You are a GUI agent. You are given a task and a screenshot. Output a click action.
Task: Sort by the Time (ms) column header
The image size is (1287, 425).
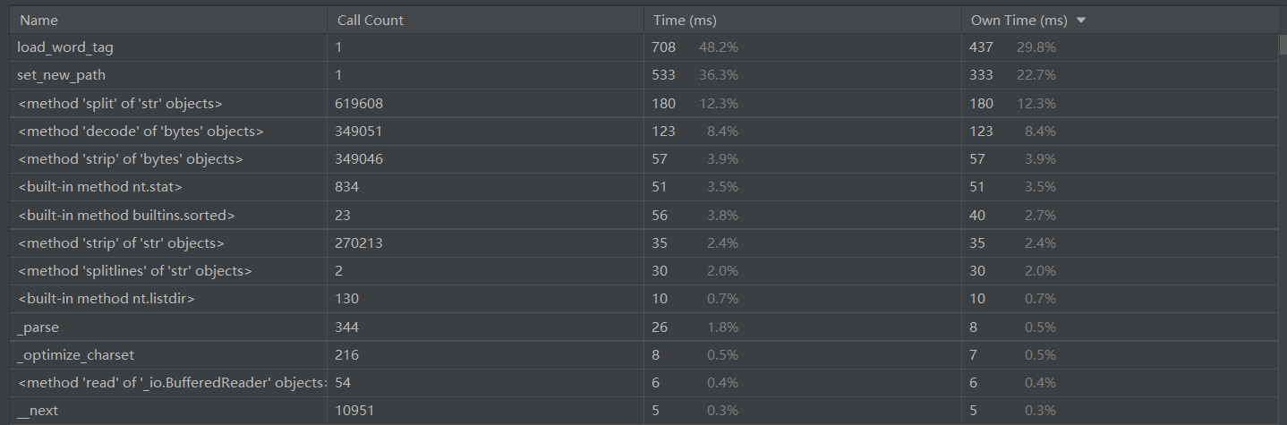click(802, 20)
